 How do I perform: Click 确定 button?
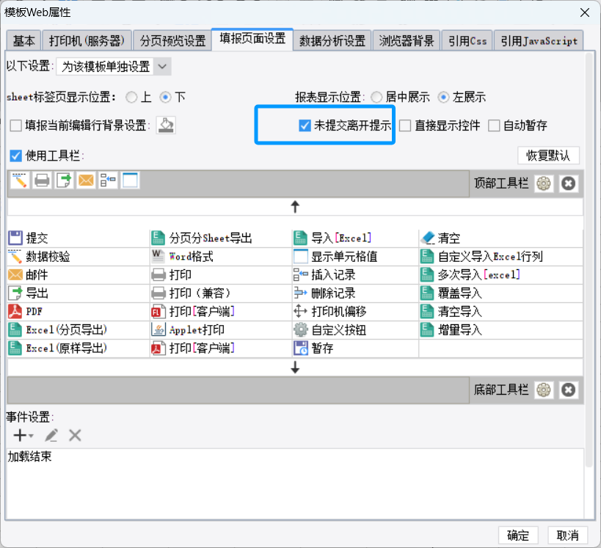[x=518, y=536]
